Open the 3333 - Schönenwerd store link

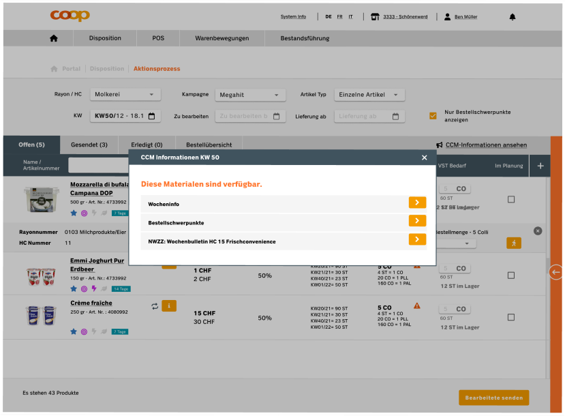tap(406, 16)
